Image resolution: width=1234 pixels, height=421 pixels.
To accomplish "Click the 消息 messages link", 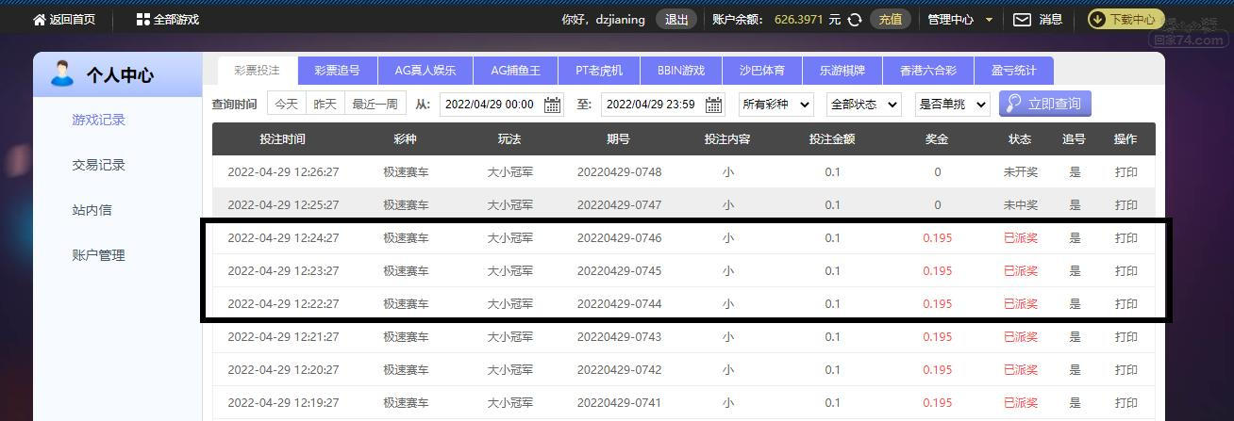I will [1051, 19].
